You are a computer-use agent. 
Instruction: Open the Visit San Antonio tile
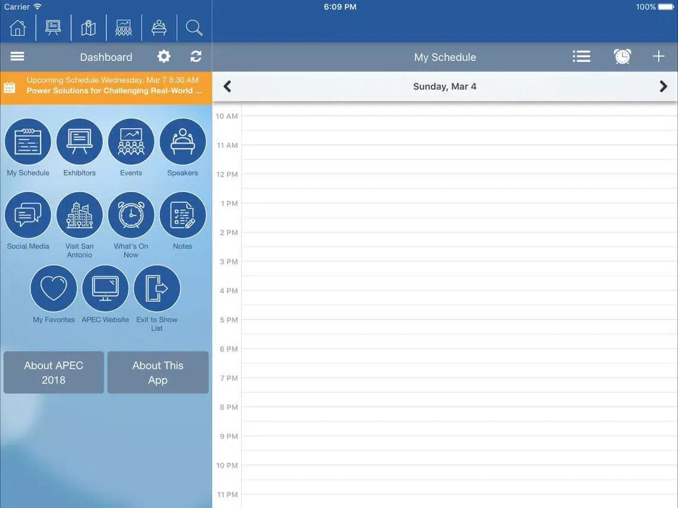(79, 225)
